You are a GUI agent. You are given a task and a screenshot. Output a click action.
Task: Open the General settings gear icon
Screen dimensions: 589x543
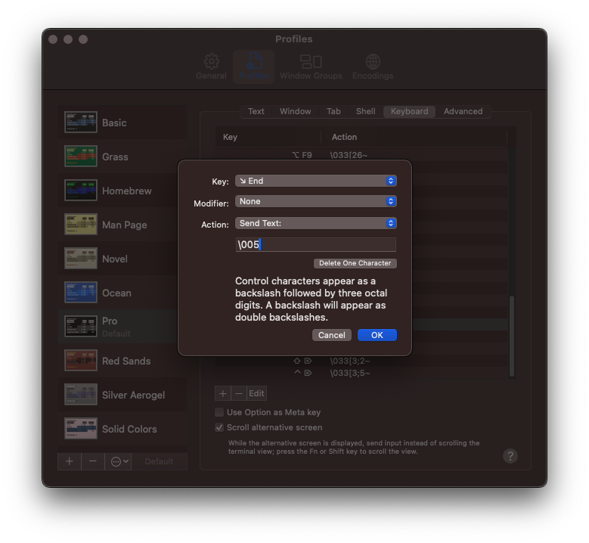(211, 63)
